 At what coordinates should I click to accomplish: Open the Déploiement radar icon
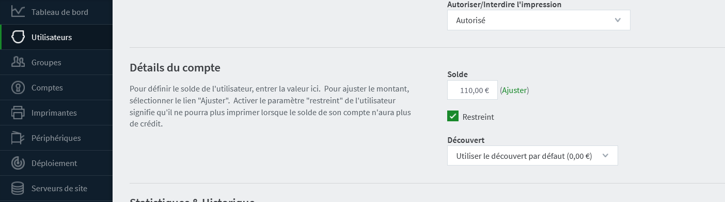pos(18,163)
